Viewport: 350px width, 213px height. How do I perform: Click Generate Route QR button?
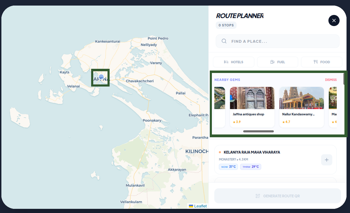click(277, 196)
